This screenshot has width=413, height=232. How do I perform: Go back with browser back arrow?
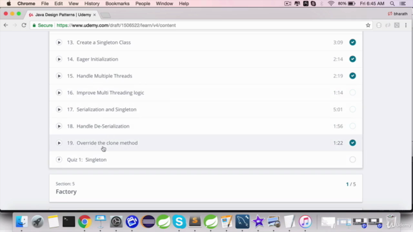pyautogui.click(x=6, y=25)
